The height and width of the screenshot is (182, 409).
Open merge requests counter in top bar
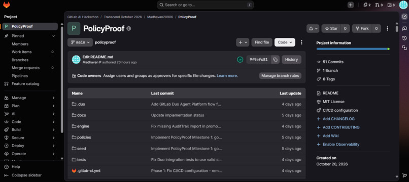[379, 5]
